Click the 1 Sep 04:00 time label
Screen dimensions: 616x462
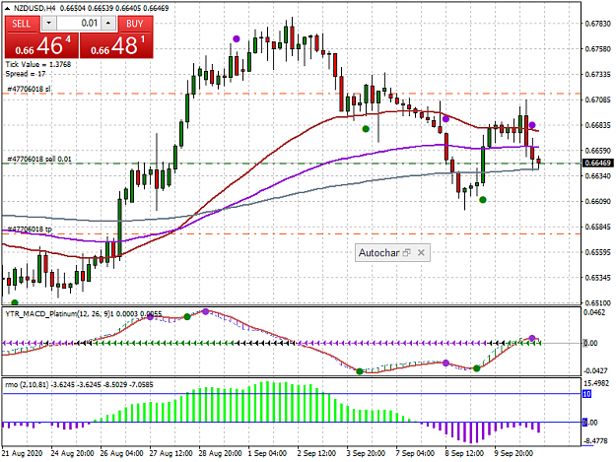point(267,453)
